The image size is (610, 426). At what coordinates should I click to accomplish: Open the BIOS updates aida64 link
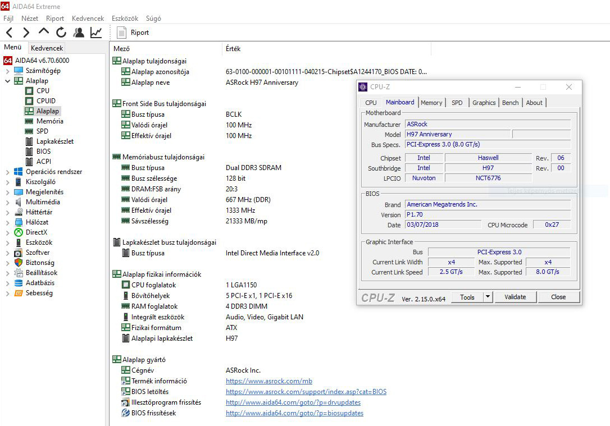[x=294, y=413]
